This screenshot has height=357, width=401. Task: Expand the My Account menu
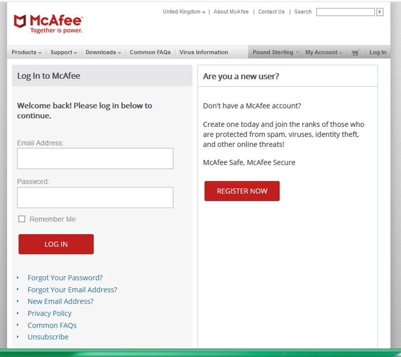coord(323,52)
